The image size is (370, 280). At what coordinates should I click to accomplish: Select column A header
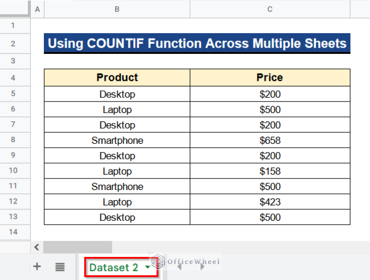pos(38,9)
